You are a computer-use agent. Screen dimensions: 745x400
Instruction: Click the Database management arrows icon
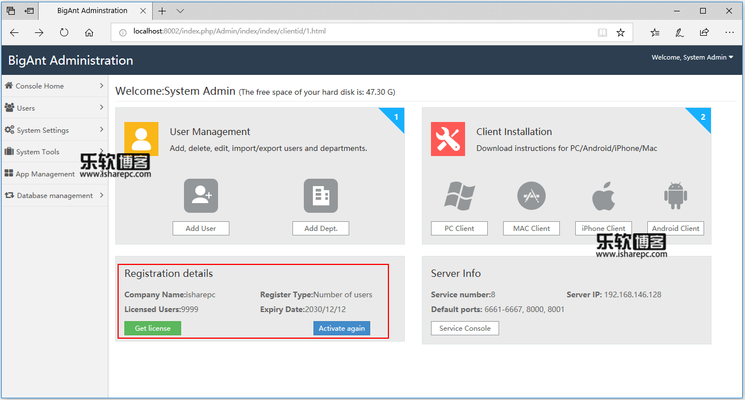coord(9,195)
